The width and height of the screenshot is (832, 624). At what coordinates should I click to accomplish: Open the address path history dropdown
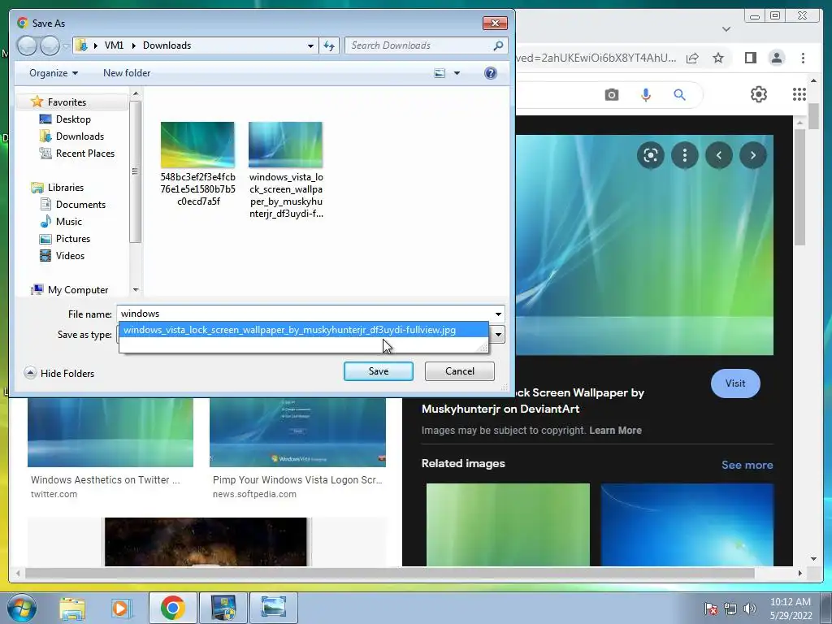click(310, 45)
